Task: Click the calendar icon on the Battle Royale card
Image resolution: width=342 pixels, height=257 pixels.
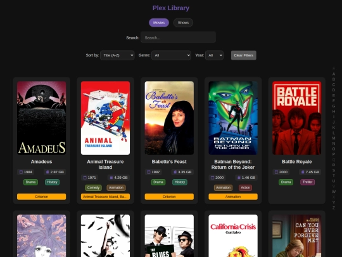Action: coord(276,172)
